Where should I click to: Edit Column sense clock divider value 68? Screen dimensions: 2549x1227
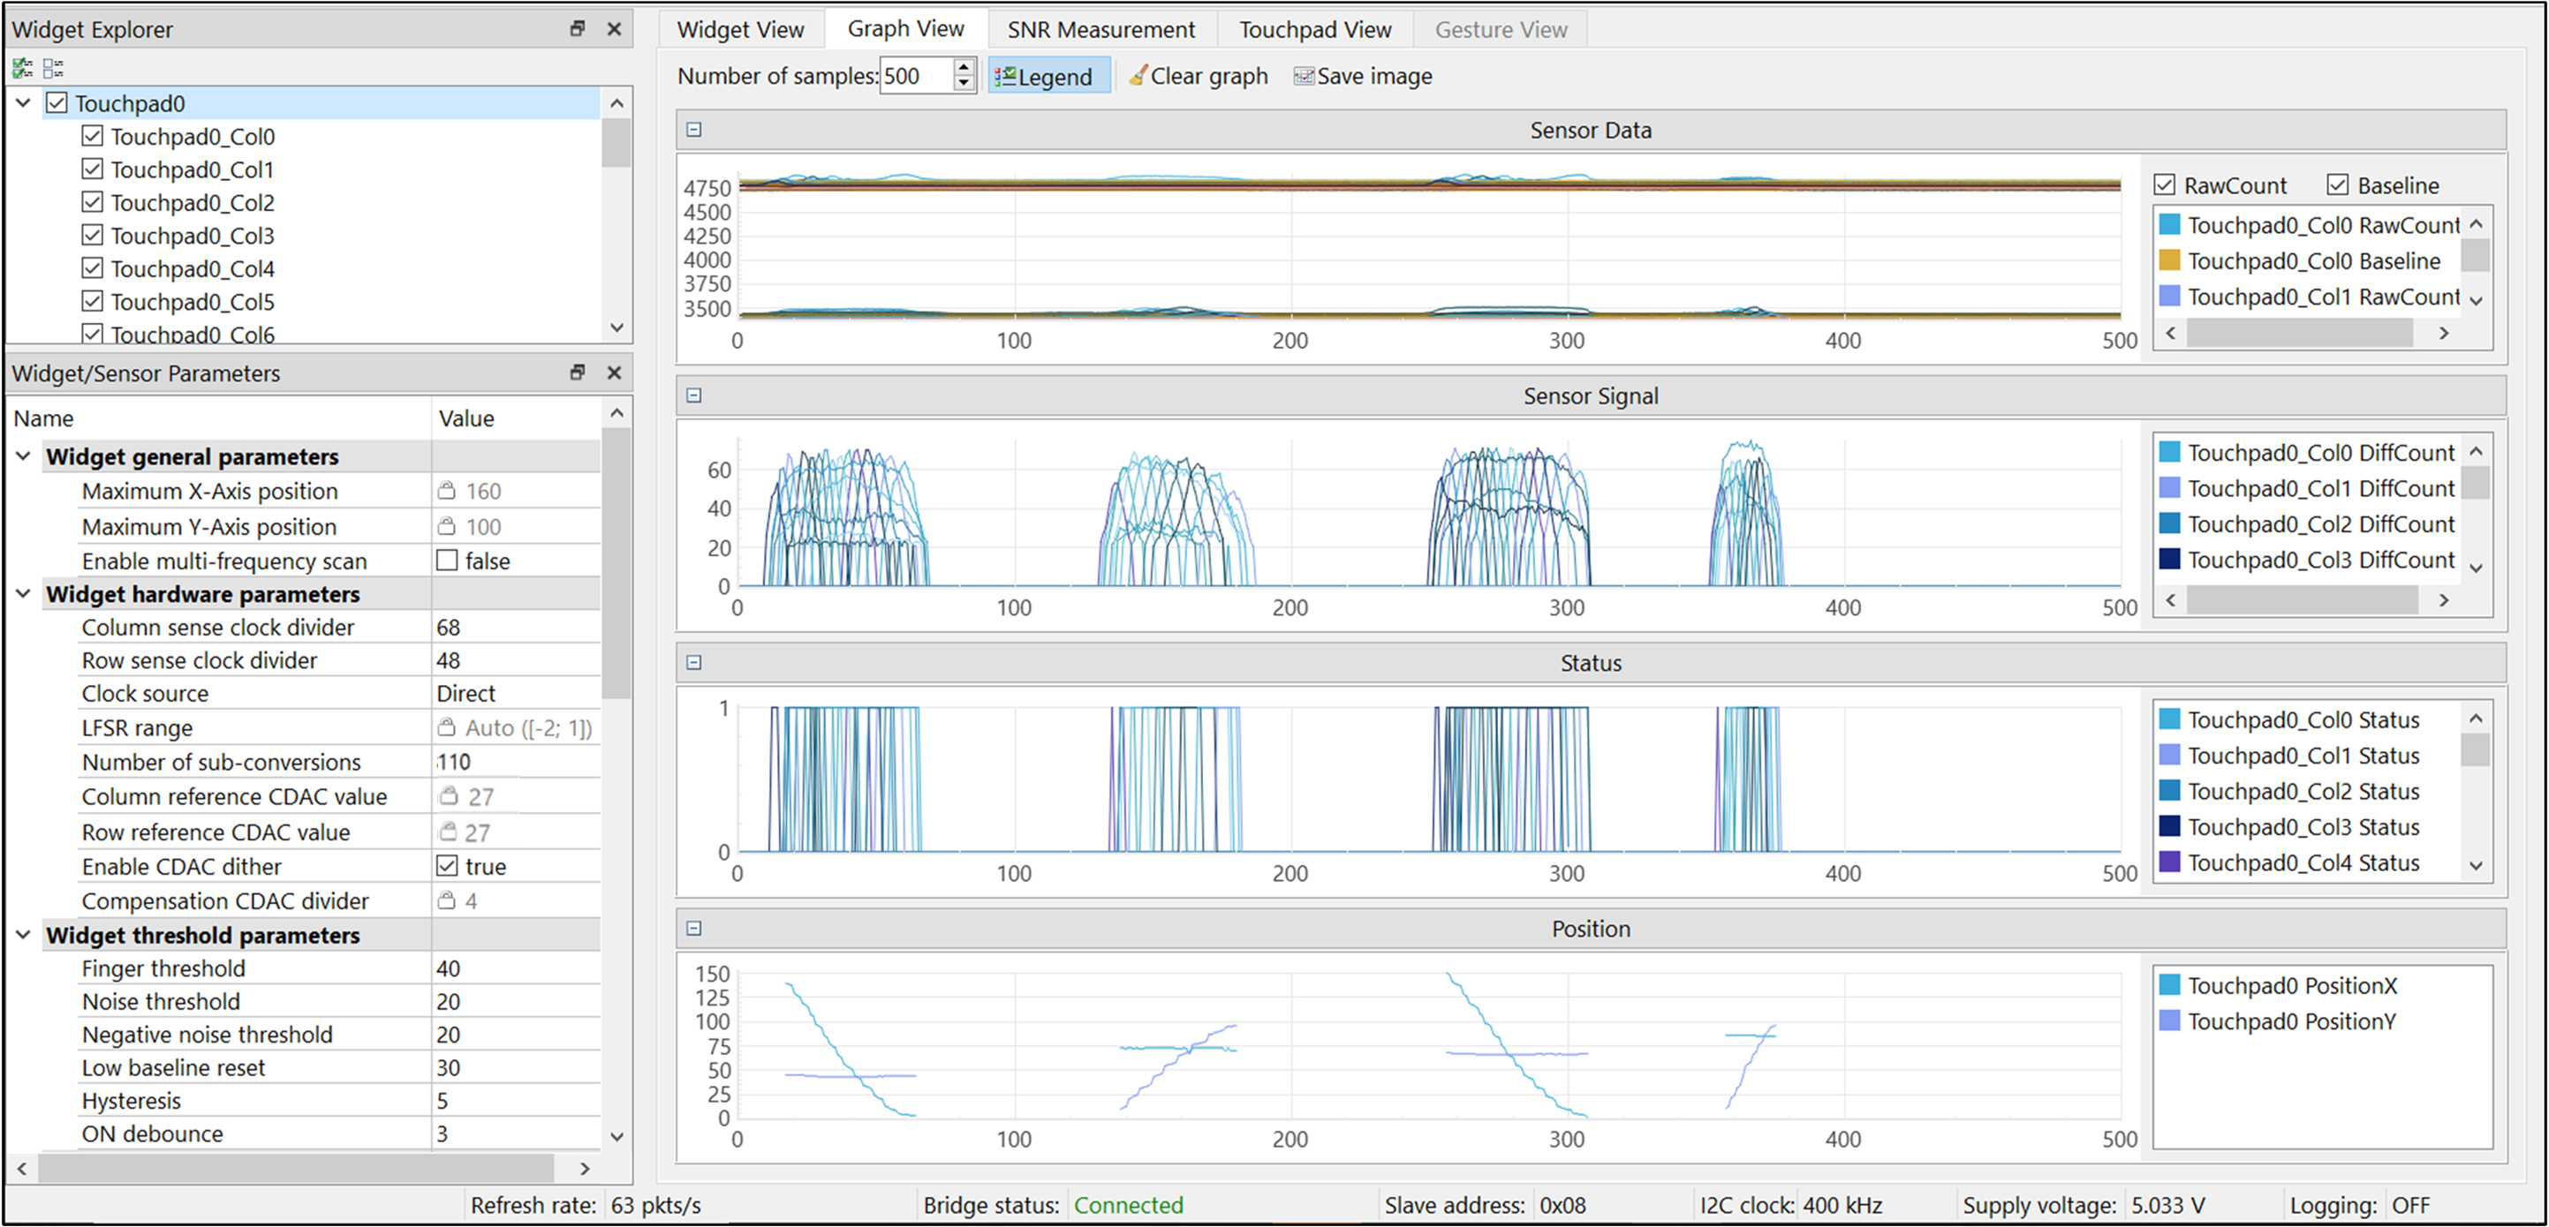pos(516,627)
